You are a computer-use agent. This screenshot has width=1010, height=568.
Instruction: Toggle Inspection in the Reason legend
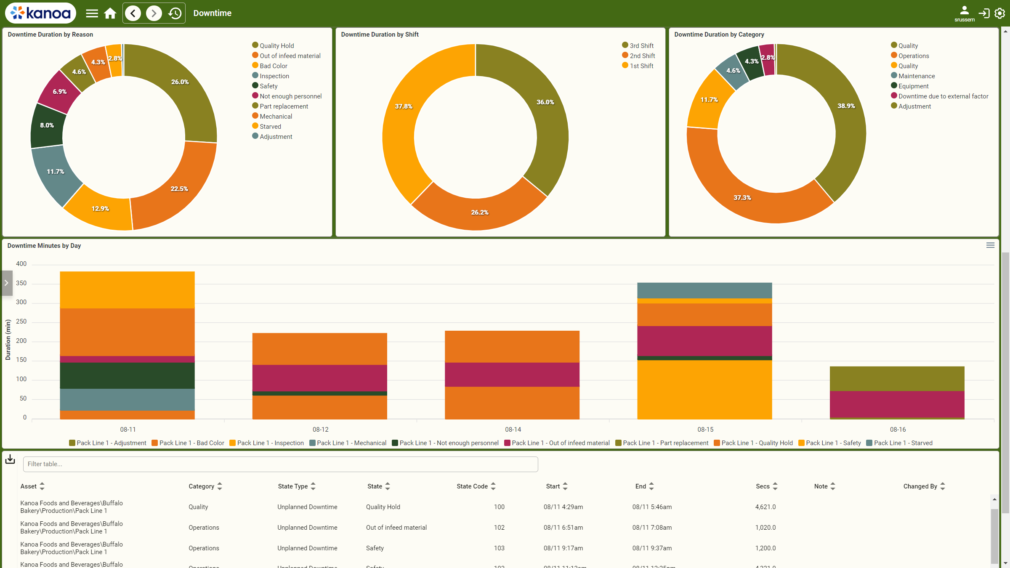(x=271, y=76)
